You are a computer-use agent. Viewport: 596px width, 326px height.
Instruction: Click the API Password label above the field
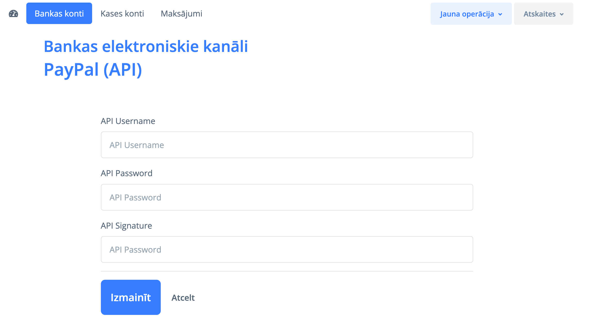point(126,173)
